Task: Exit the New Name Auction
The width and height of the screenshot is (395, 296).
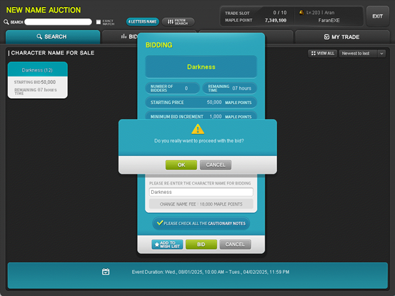Action: point(377,16)
